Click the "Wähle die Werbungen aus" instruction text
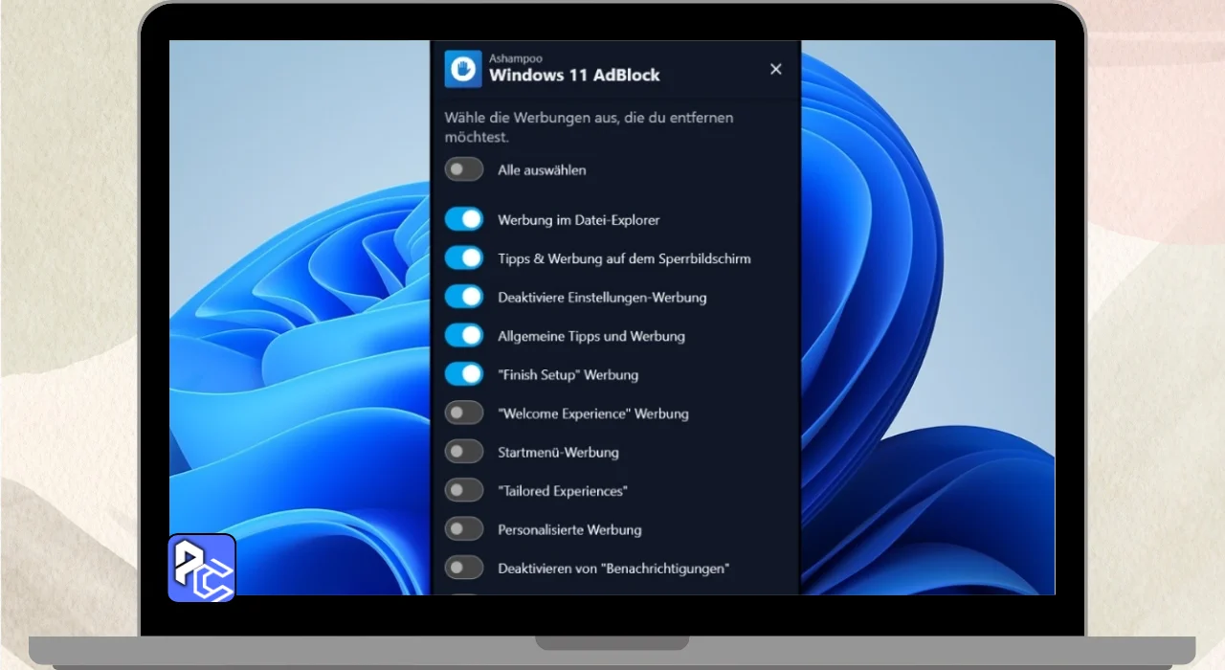This screenshot has height=670, width=1225. tap(589, 127)
